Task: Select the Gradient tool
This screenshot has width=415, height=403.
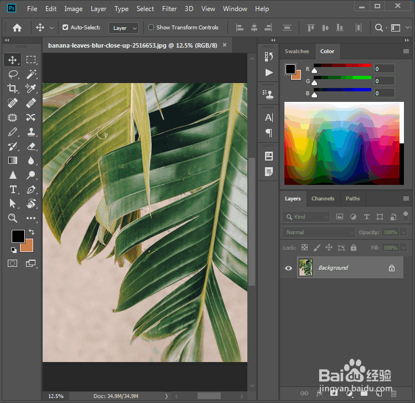Action: tap(12, 161)
